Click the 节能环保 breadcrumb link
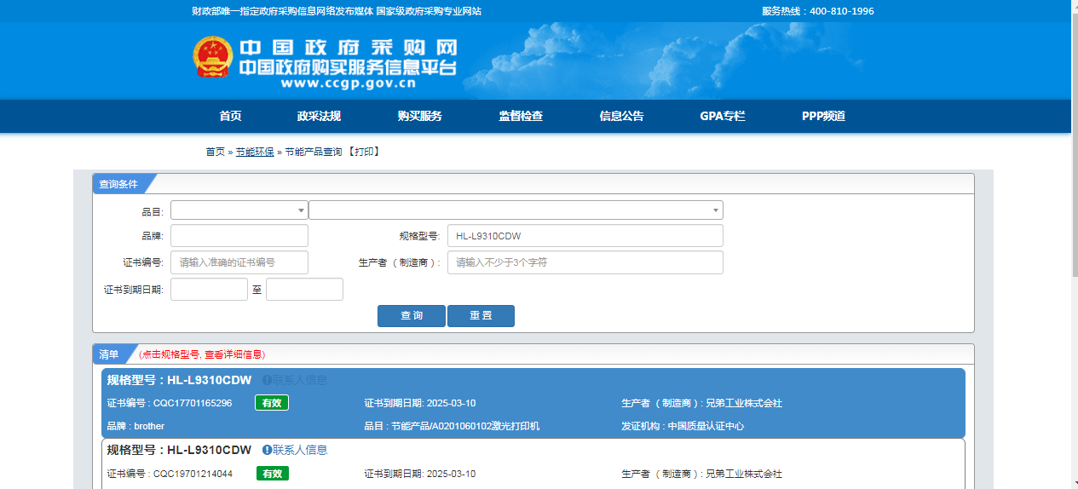This screenshot has height=489, width=1078. tap(255, 152)
